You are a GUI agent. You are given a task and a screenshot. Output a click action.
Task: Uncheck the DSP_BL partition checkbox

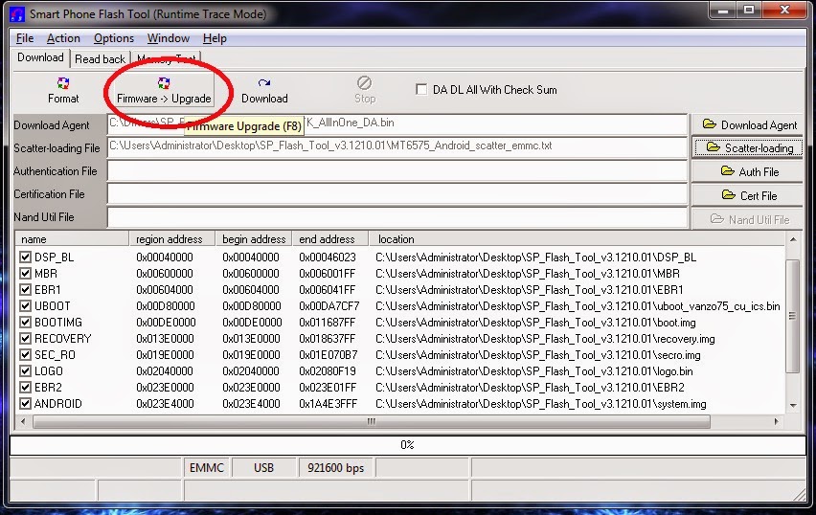tap(25, 257)
